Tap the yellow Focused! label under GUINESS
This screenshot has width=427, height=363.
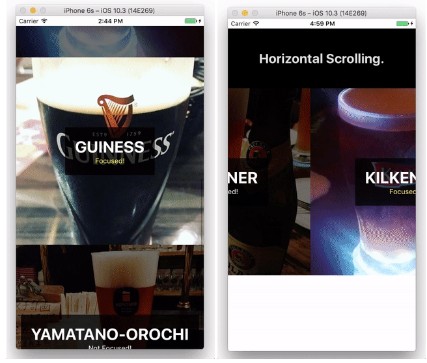(110, 161)
